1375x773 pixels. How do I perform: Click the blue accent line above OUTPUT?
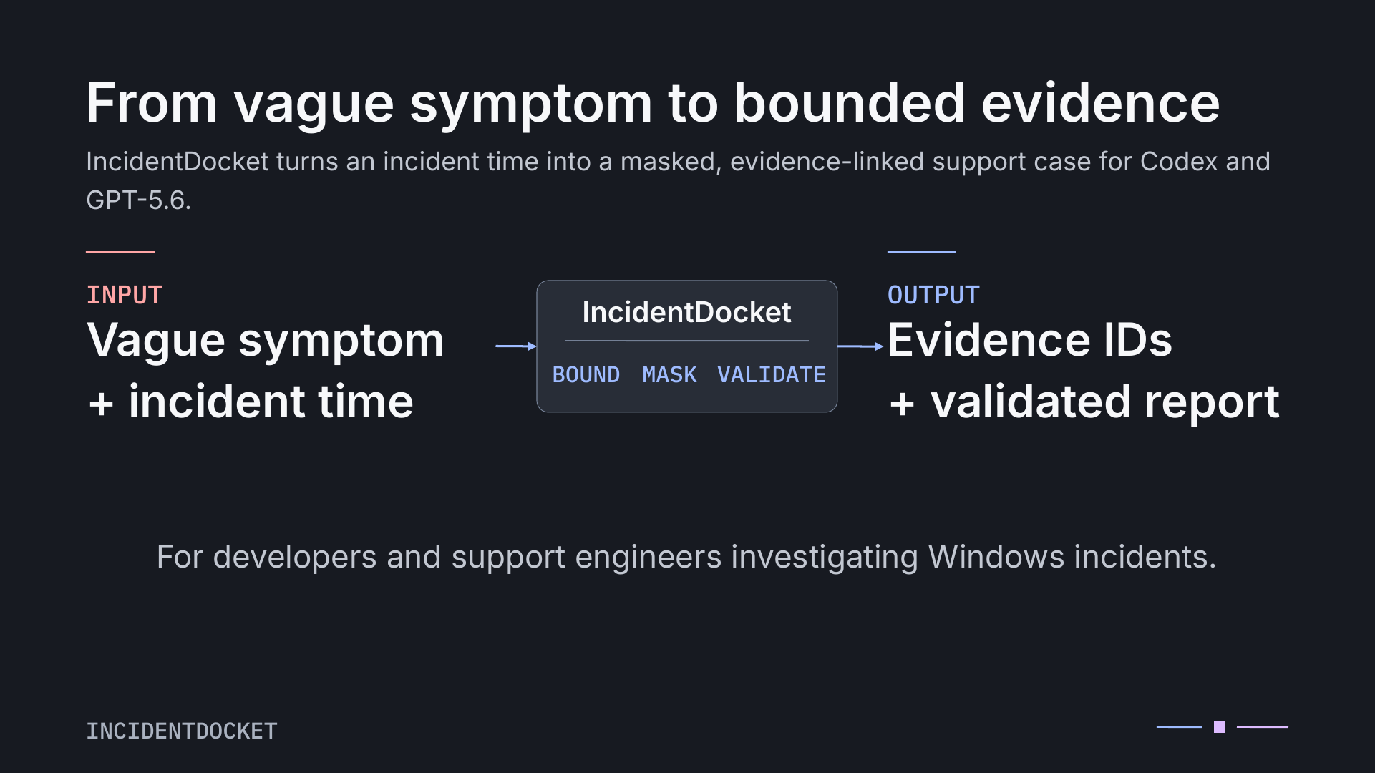[922, 252]
